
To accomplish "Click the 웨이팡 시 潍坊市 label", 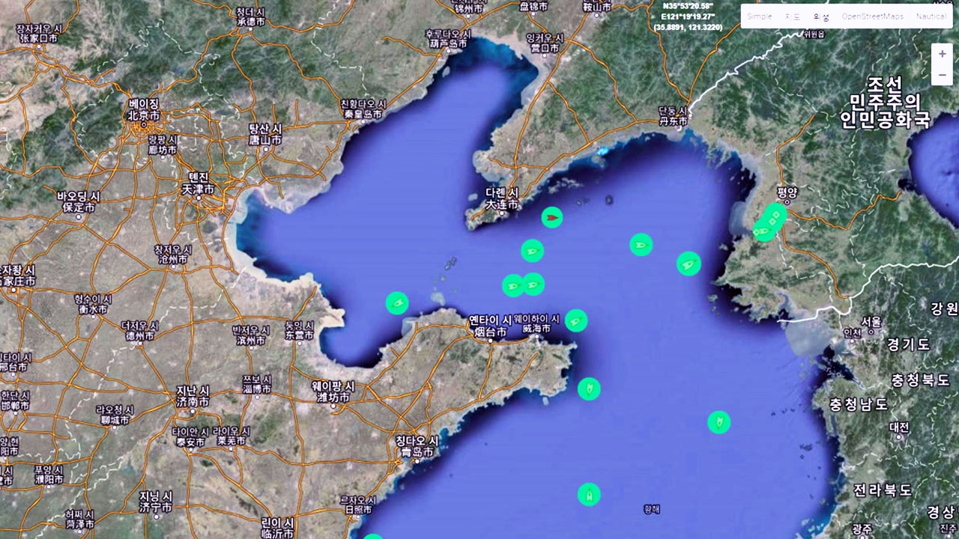I will pos(333,392).
